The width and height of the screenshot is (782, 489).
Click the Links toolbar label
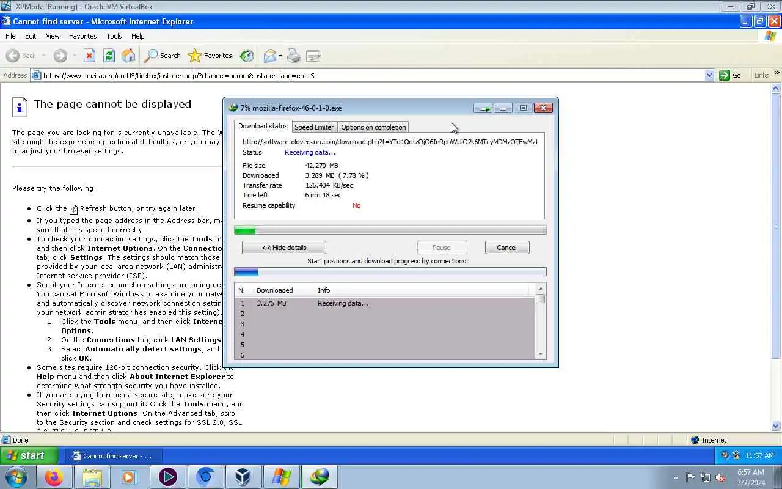coord(761,75)
